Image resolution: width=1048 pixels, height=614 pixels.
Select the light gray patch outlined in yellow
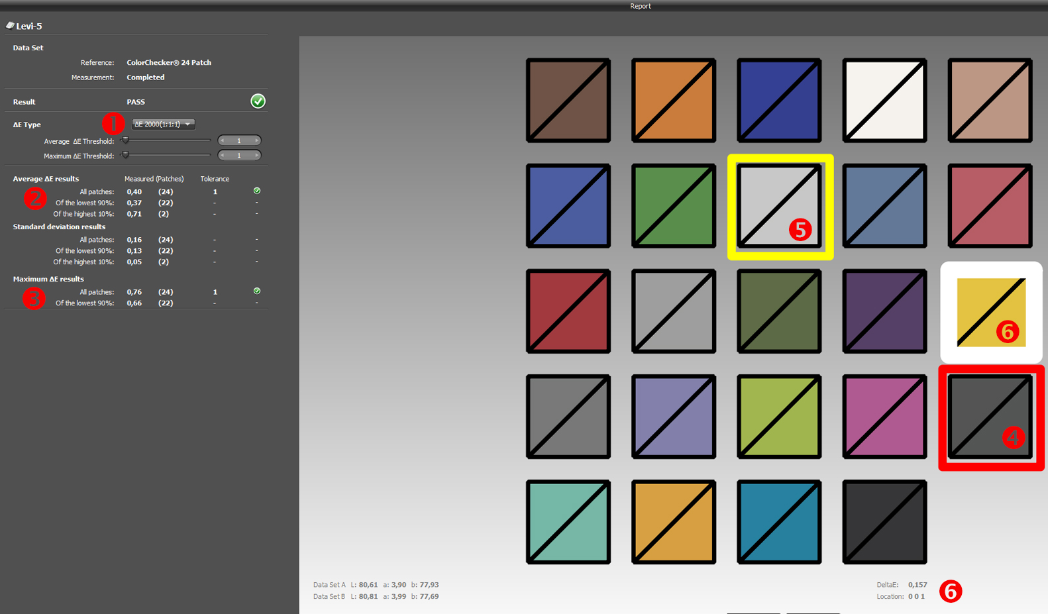[780, 206]
